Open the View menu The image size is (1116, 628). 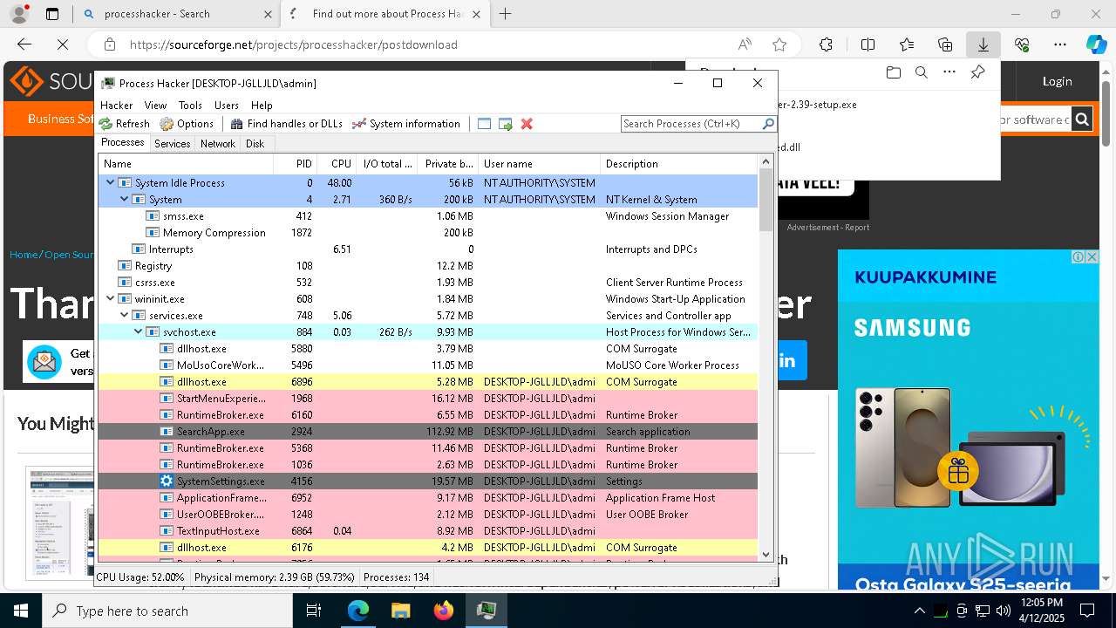point(155,105)
